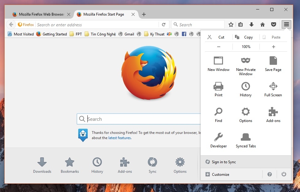The width and height of the screenshot is (300, 192).
Task: Close the Mozilla Firefox Start Page tab
Action: coord(133,14)
